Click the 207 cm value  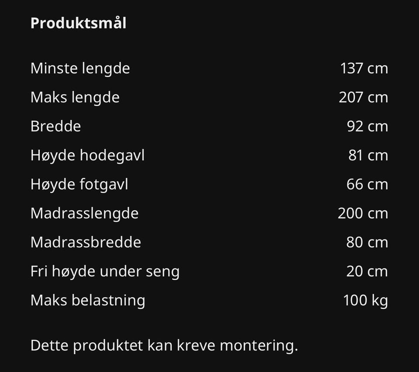pyautogui.click(x=363, y=97)
